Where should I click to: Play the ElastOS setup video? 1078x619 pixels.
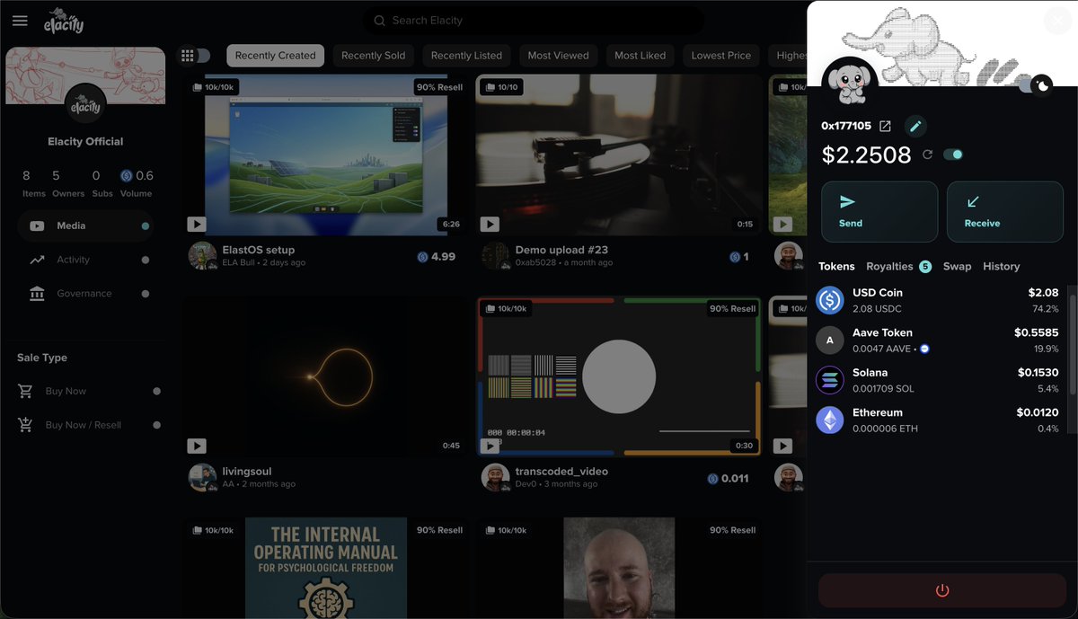point(197,224)
